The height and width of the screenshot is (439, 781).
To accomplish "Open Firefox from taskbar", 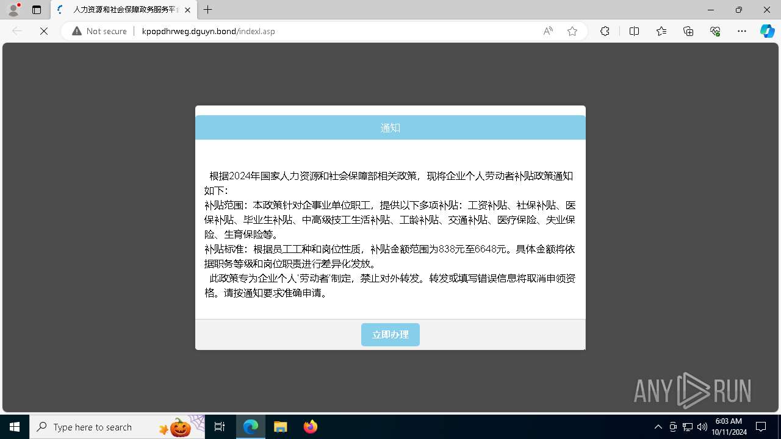I will tap(310, 427).
